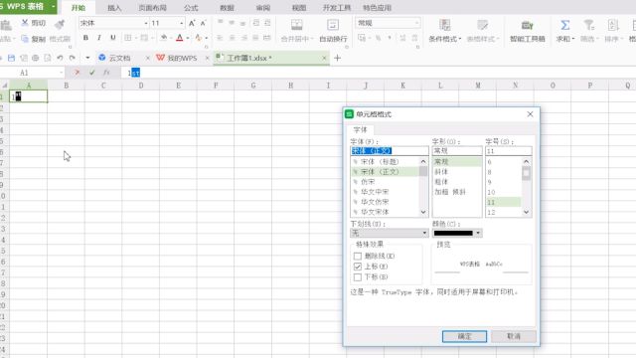Select 斜体 in the font style list

pos(457,172)
